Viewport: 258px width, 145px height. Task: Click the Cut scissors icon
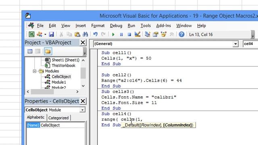61,34
